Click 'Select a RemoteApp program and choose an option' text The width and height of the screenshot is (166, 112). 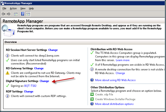tap(126, 91)
